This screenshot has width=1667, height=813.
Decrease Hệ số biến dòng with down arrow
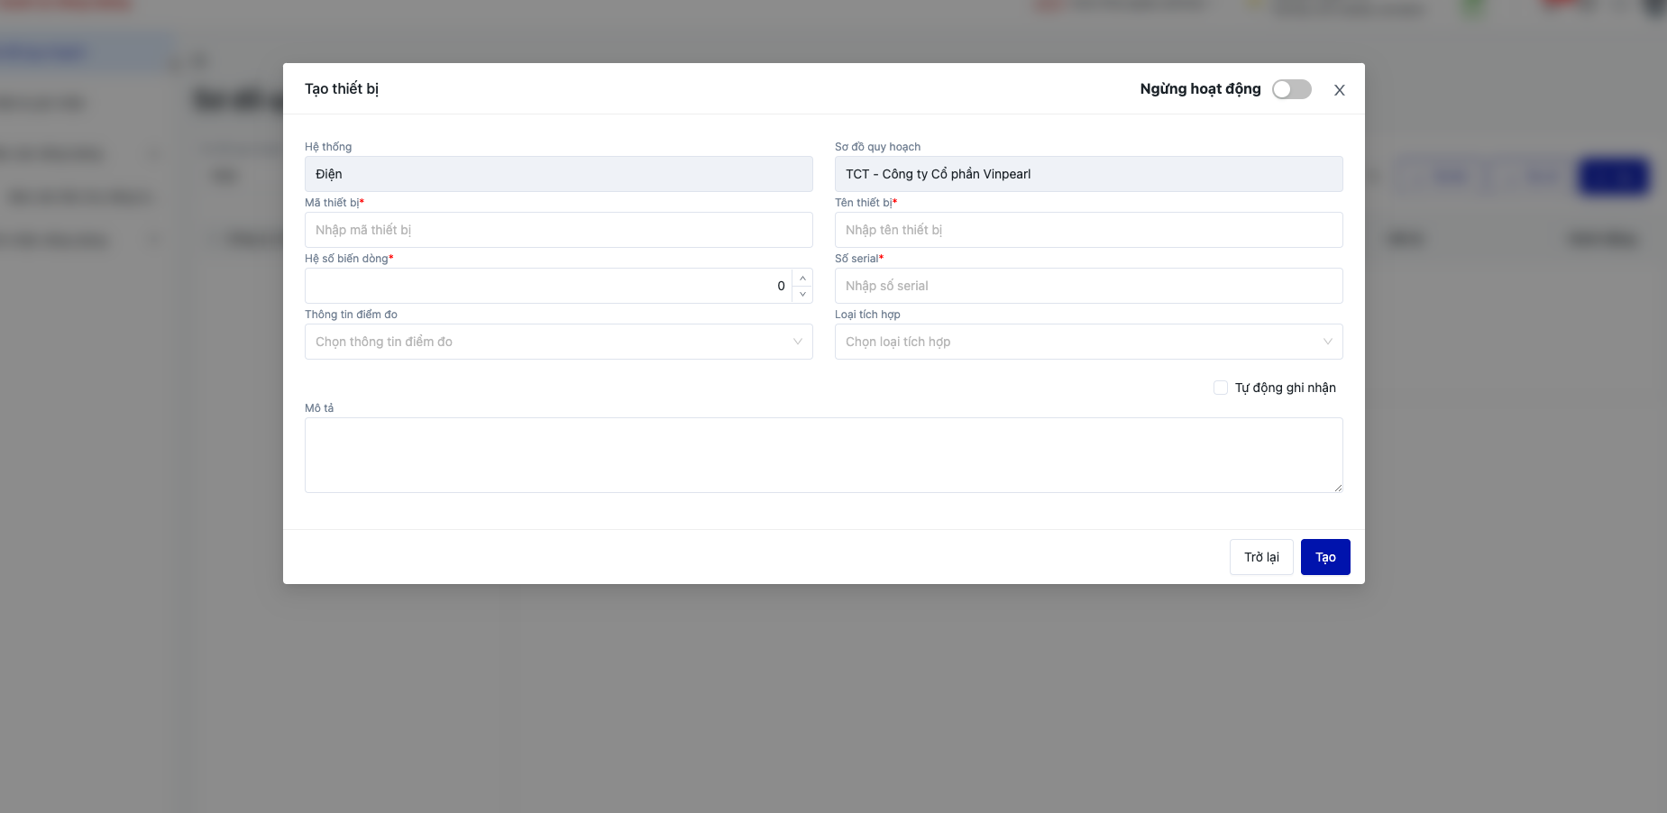pos(802,295)
